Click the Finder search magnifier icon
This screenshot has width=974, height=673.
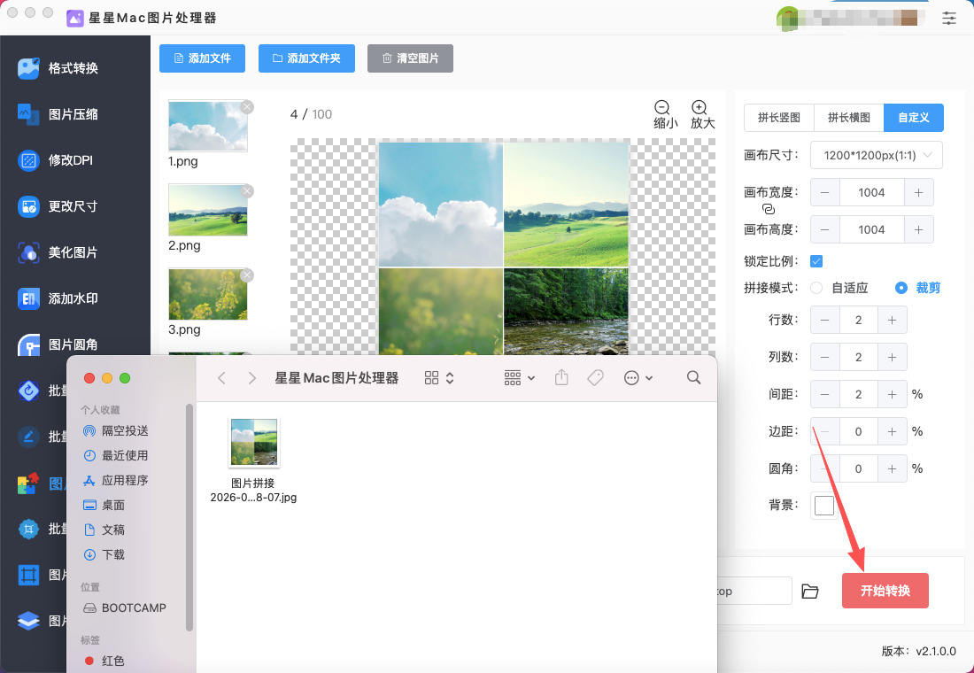(x=693, y=378)
